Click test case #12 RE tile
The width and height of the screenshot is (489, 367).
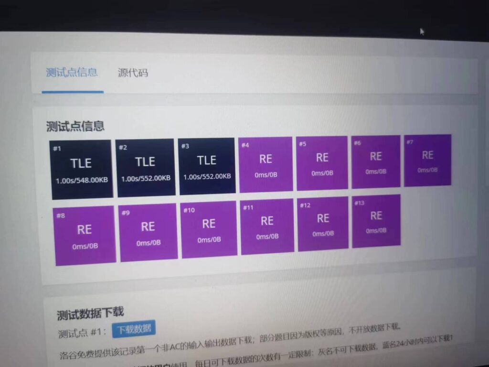tap(323, 223)
